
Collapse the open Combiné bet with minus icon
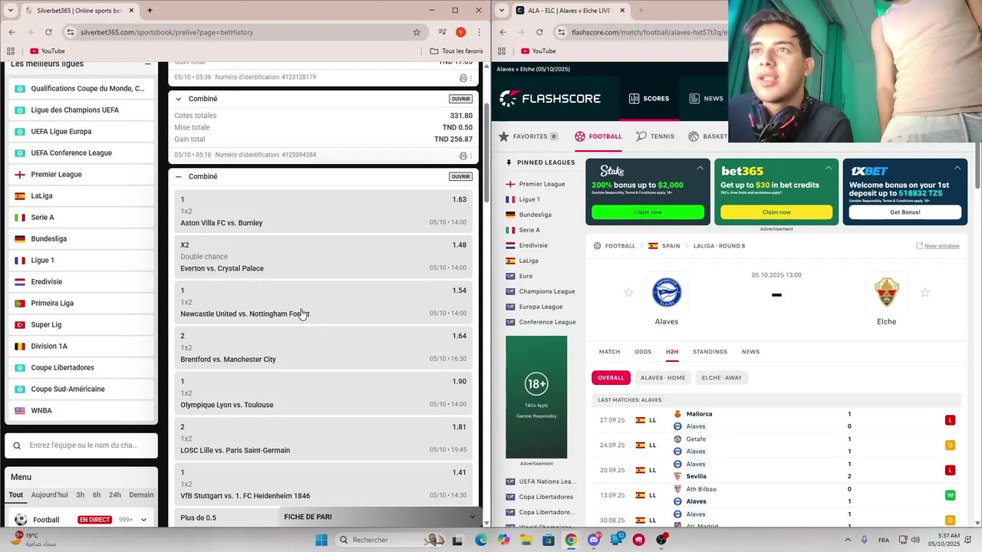tap(179, 176)
